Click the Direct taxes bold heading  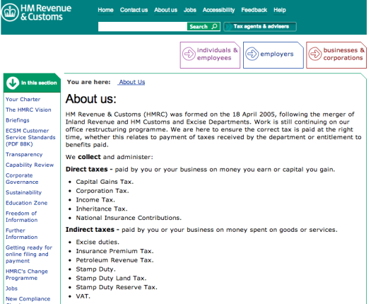87,170
